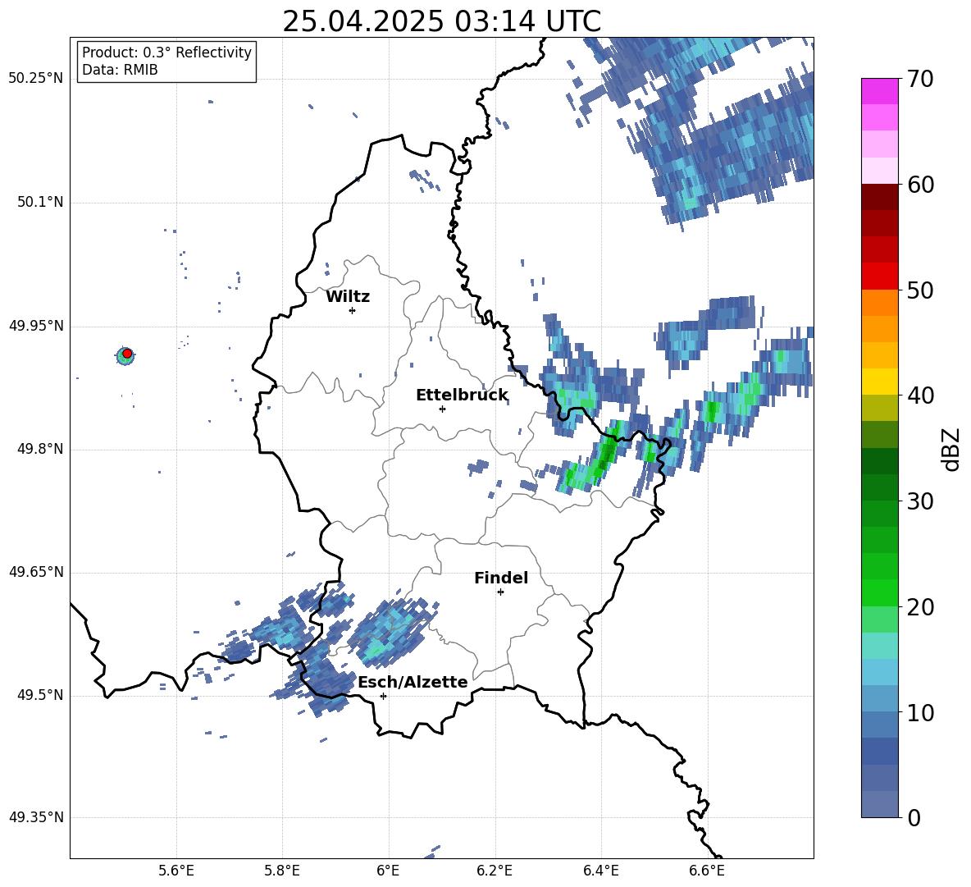
Task: Click the 6.6°E longitude label
Action: (x=707, y=871)
